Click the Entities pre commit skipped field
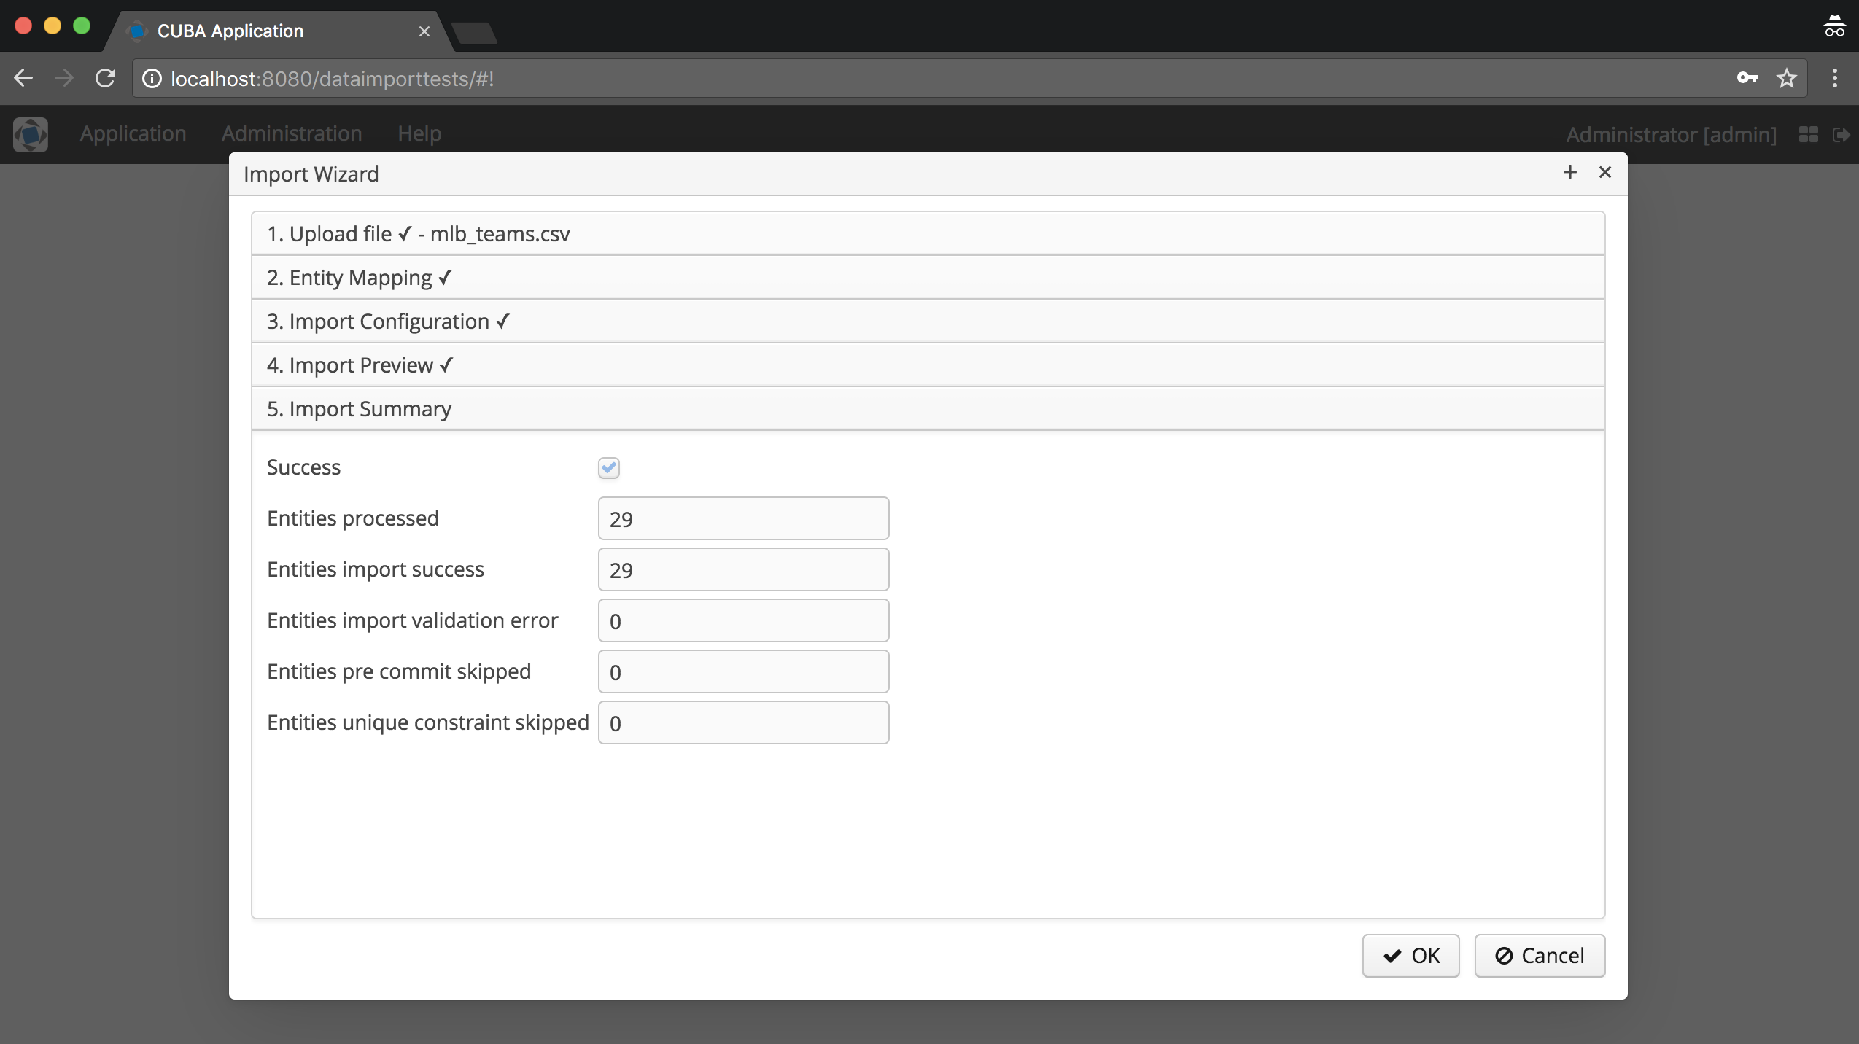This screenshot has height=1044, width=1859. (x=743, y=671)
